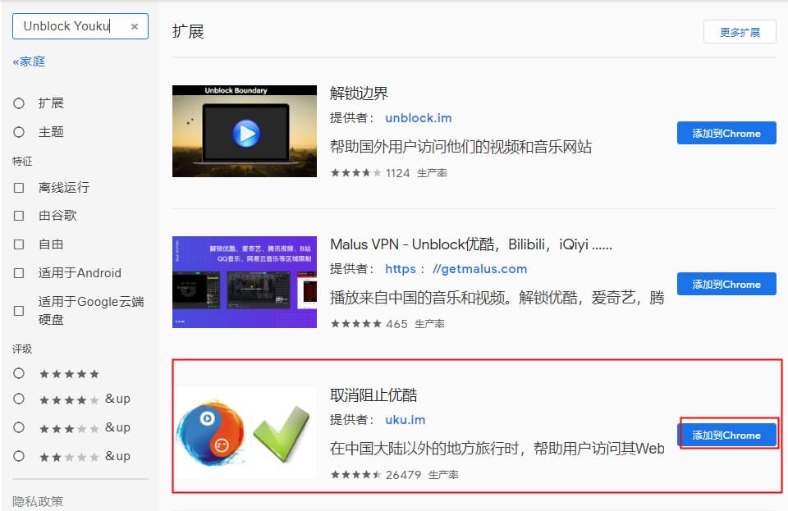Choose the five-star rating filter
Screen dimensions: 788x511
pos(19,373)
